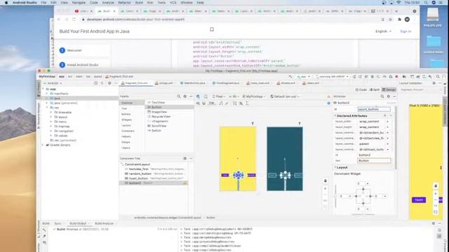Click the Wi-Fi icon in macOS menu bar
Screen dimensions: 449x252
398,3
